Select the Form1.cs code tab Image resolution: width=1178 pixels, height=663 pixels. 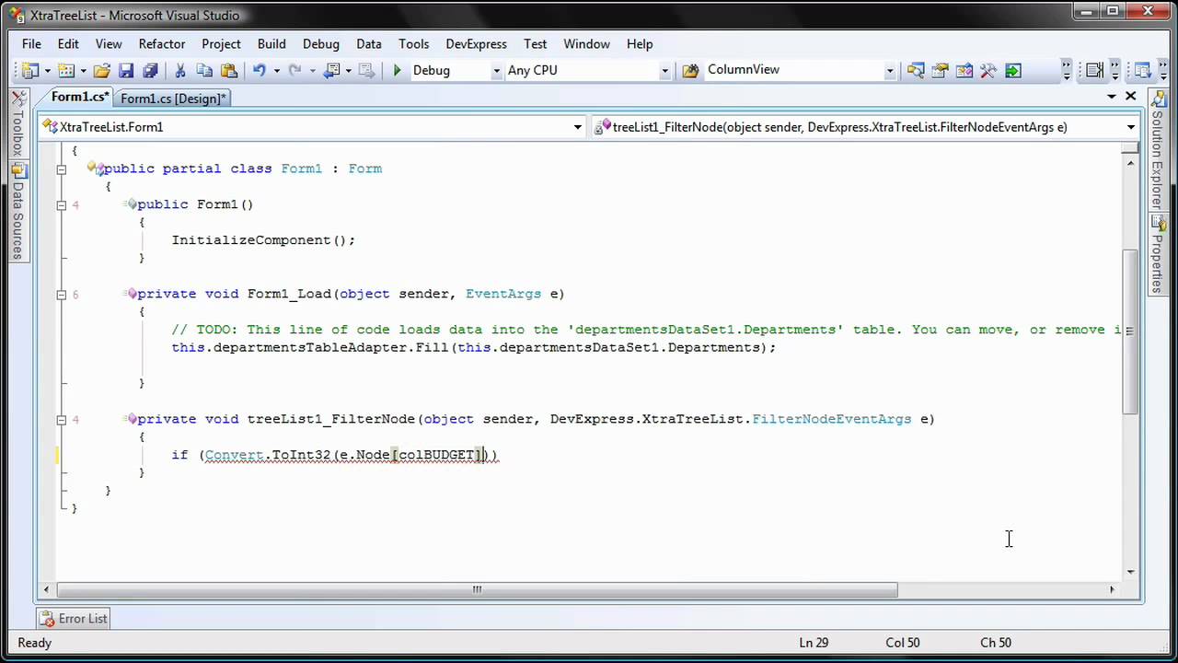tap(79, 97)
